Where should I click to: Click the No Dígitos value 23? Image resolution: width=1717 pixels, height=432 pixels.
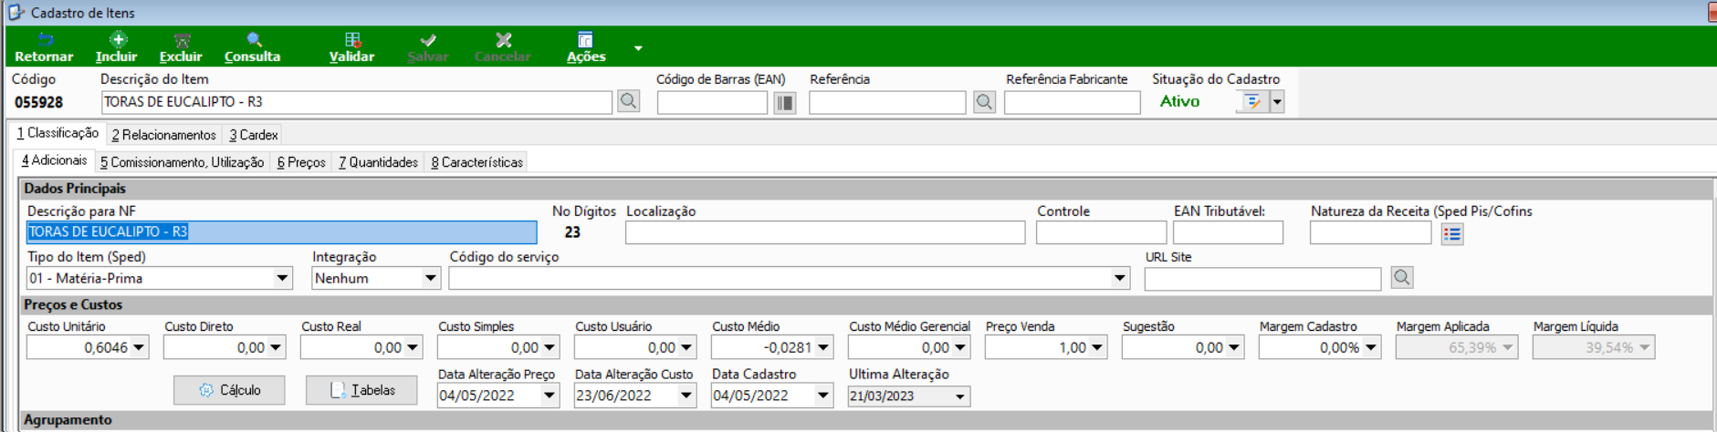pyautogui.click(x=572, y=231)
